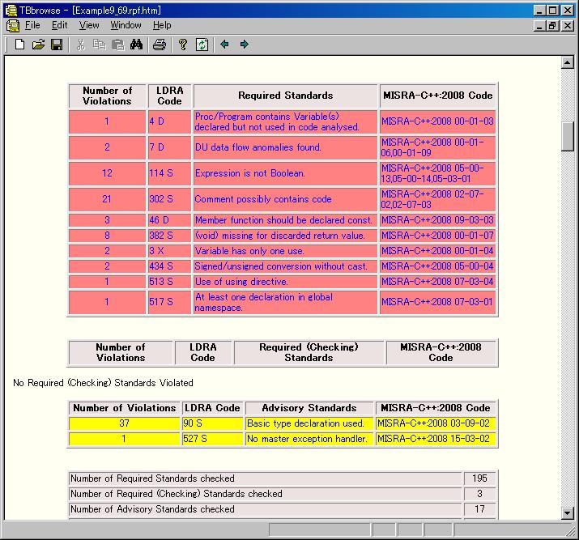The width and height of the screenshot is (579, 540).
Task: Refresh the page with the green refresh icon
Action: pyautogui.click(x=202, y=45)
